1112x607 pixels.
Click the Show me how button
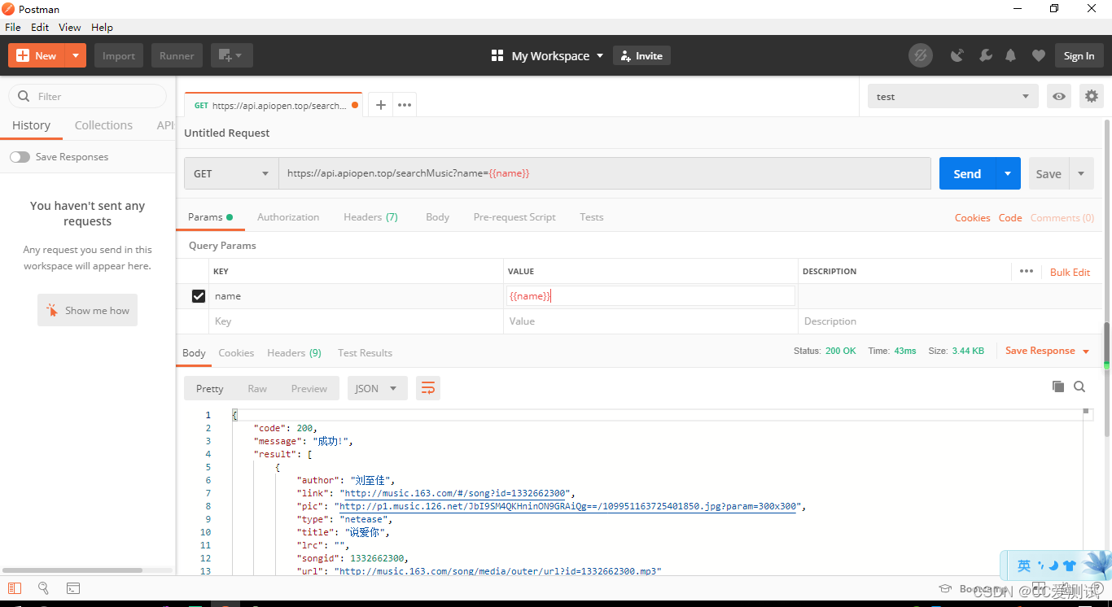87,310
